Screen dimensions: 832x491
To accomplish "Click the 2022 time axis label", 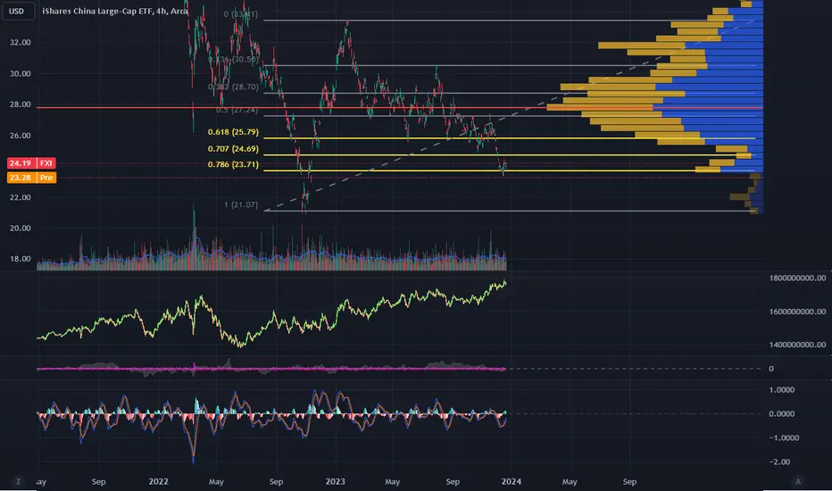I will tap(158, 481).
